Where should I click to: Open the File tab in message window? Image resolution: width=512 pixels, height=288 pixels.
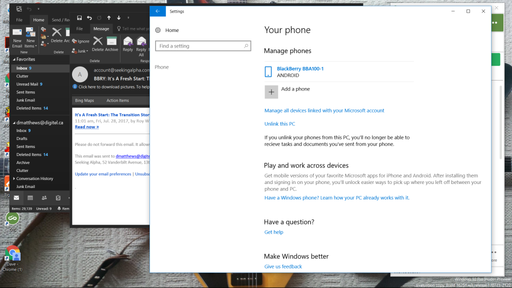(79, 28)
